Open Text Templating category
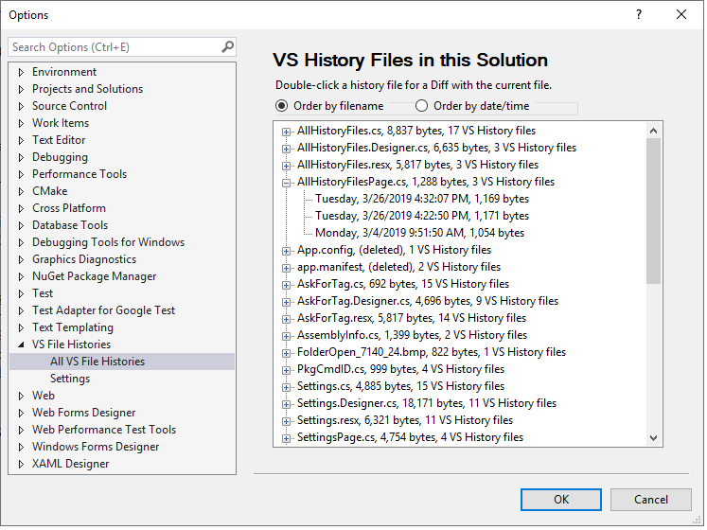This screenshot has height=530, width=707. pos(73,327)
